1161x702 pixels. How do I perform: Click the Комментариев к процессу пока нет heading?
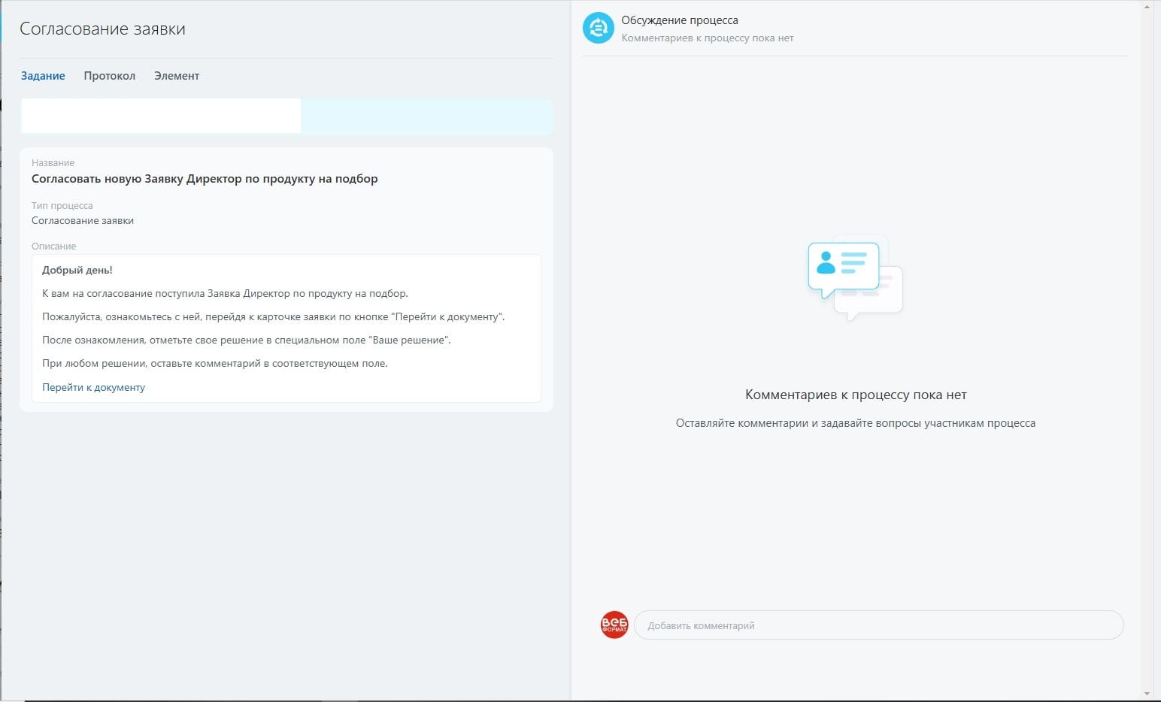pyautogui.click(x=856, y=395)
